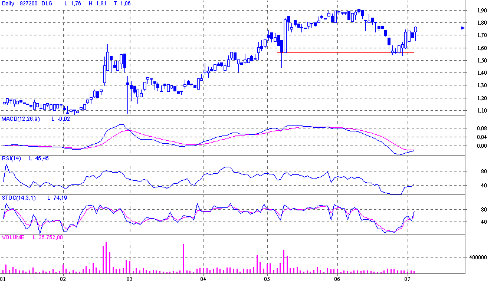
Task: Click the 05 month marker on time axis
Action: coord(267,279)
